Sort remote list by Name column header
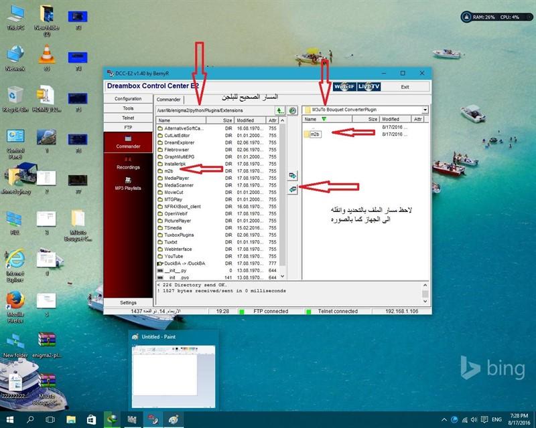The image size is (536, 428). [x=181, y=120]
